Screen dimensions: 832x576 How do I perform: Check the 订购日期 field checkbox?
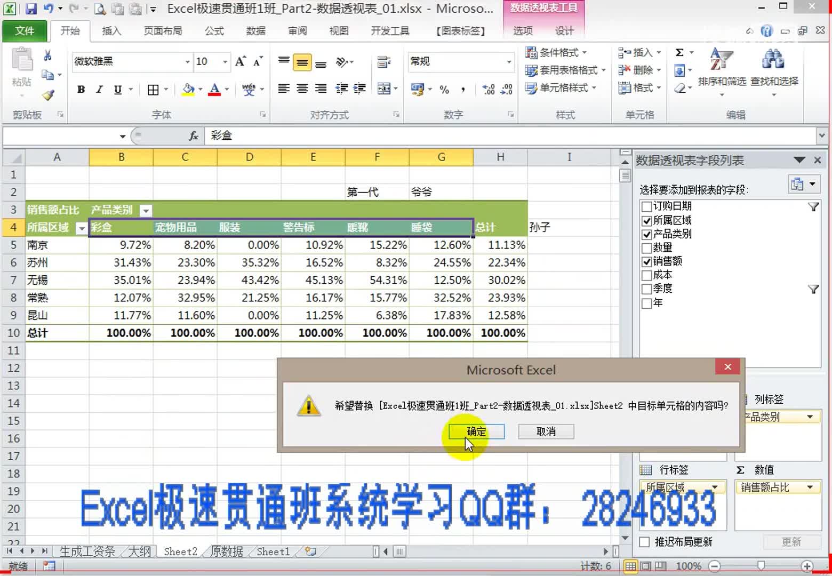(646, 206)
